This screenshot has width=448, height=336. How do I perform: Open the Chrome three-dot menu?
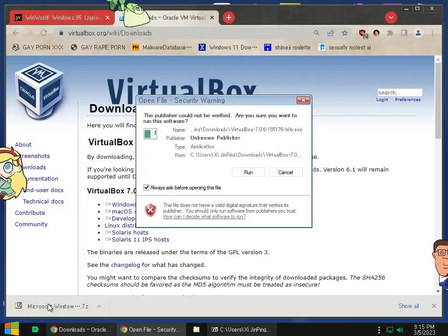(432, 33)
